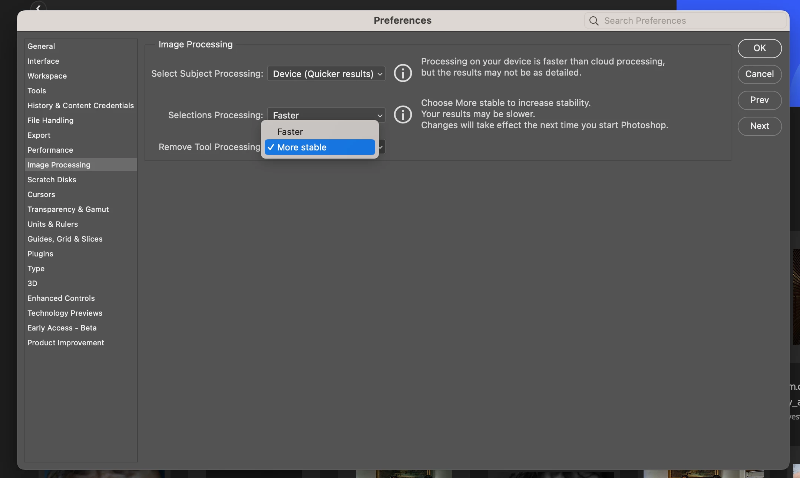Click the search magnifier icon
Screen dimensions: 800x478
(594, 21)
